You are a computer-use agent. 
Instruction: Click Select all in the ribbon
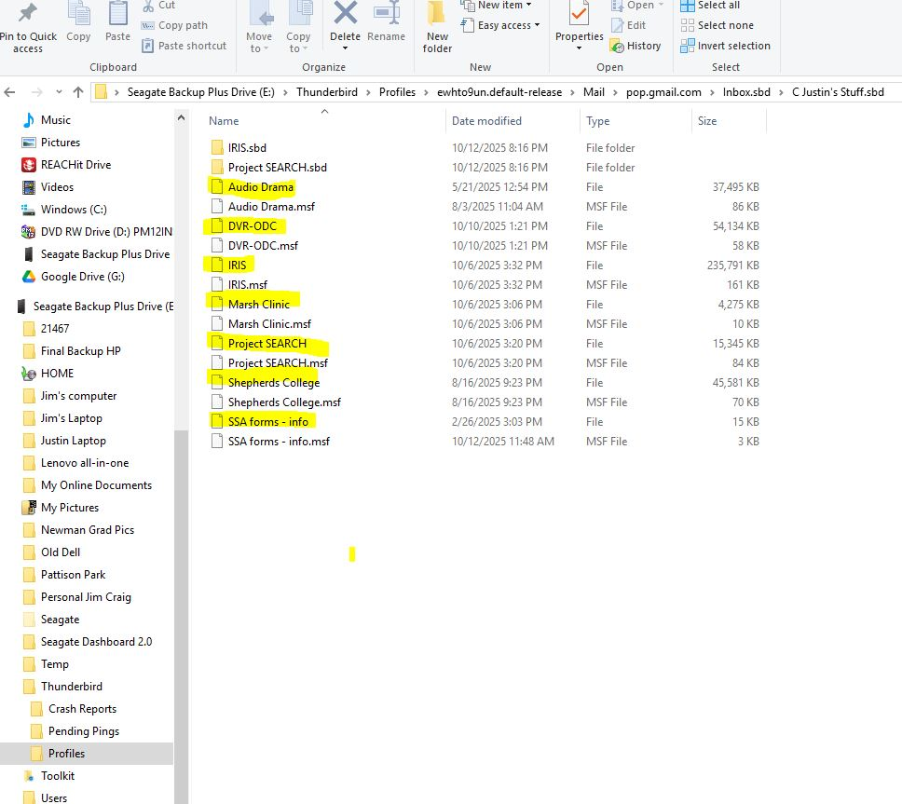(710, 6)
